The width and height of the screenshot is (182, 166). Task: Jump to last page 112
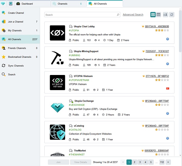pos(162,162)
